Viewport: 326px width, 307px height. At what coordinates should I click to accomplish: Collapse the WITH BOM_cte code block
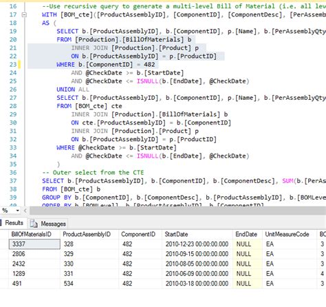(24, 15)
